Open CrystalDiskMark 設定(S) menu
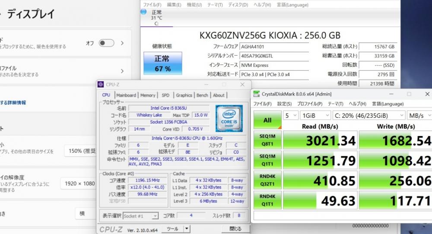 [x=284, y=104]
